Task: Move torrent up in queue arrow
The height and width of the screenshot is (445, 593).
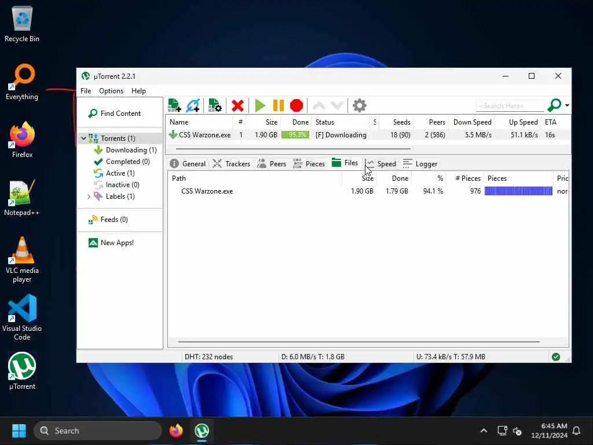Action: click(319, 105)
